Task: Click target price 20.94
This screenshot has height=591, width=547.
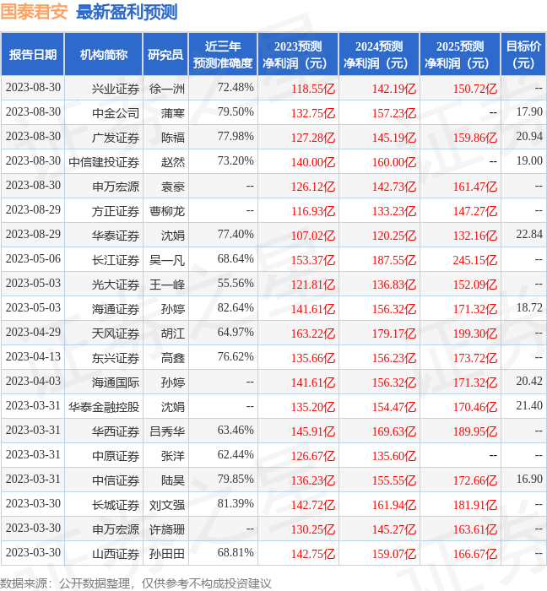Action: 529,137
